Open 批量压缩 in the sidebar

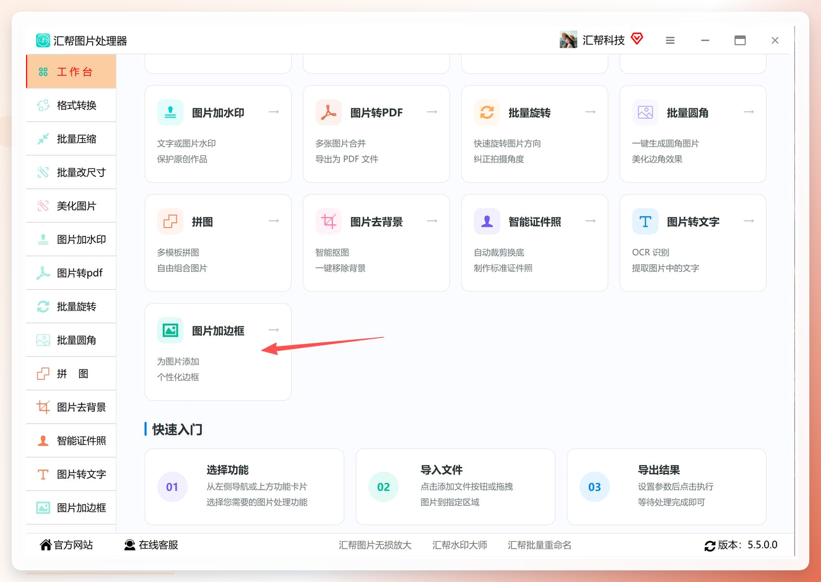tap(71, 139)
